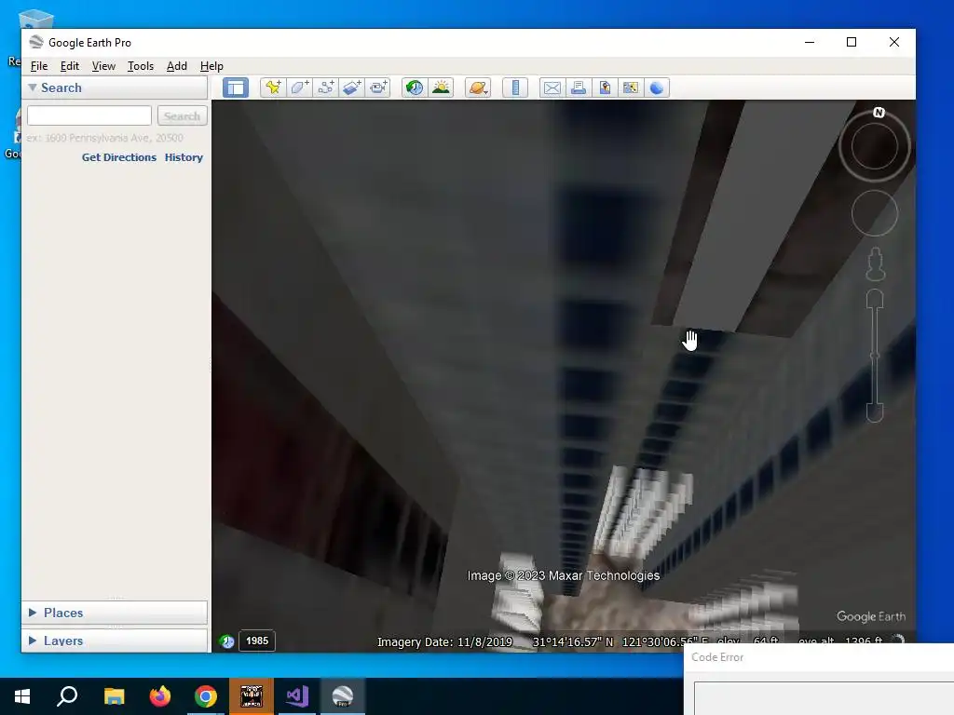Open the search History link
This screenshot has height=715, width=954.
pos(184,156)
